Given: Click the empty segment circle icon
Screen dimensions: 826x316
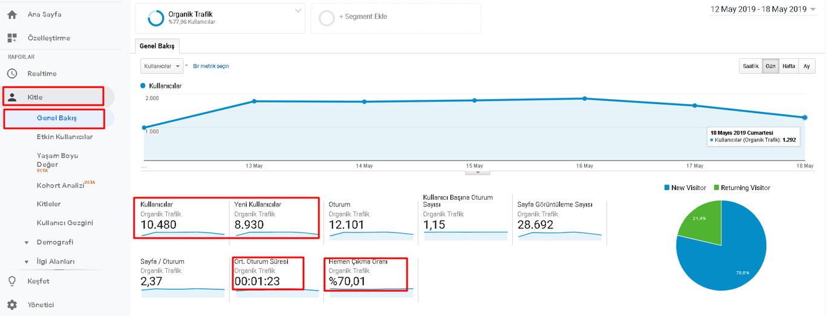Looking at the screenshot, I should (327, 18).
